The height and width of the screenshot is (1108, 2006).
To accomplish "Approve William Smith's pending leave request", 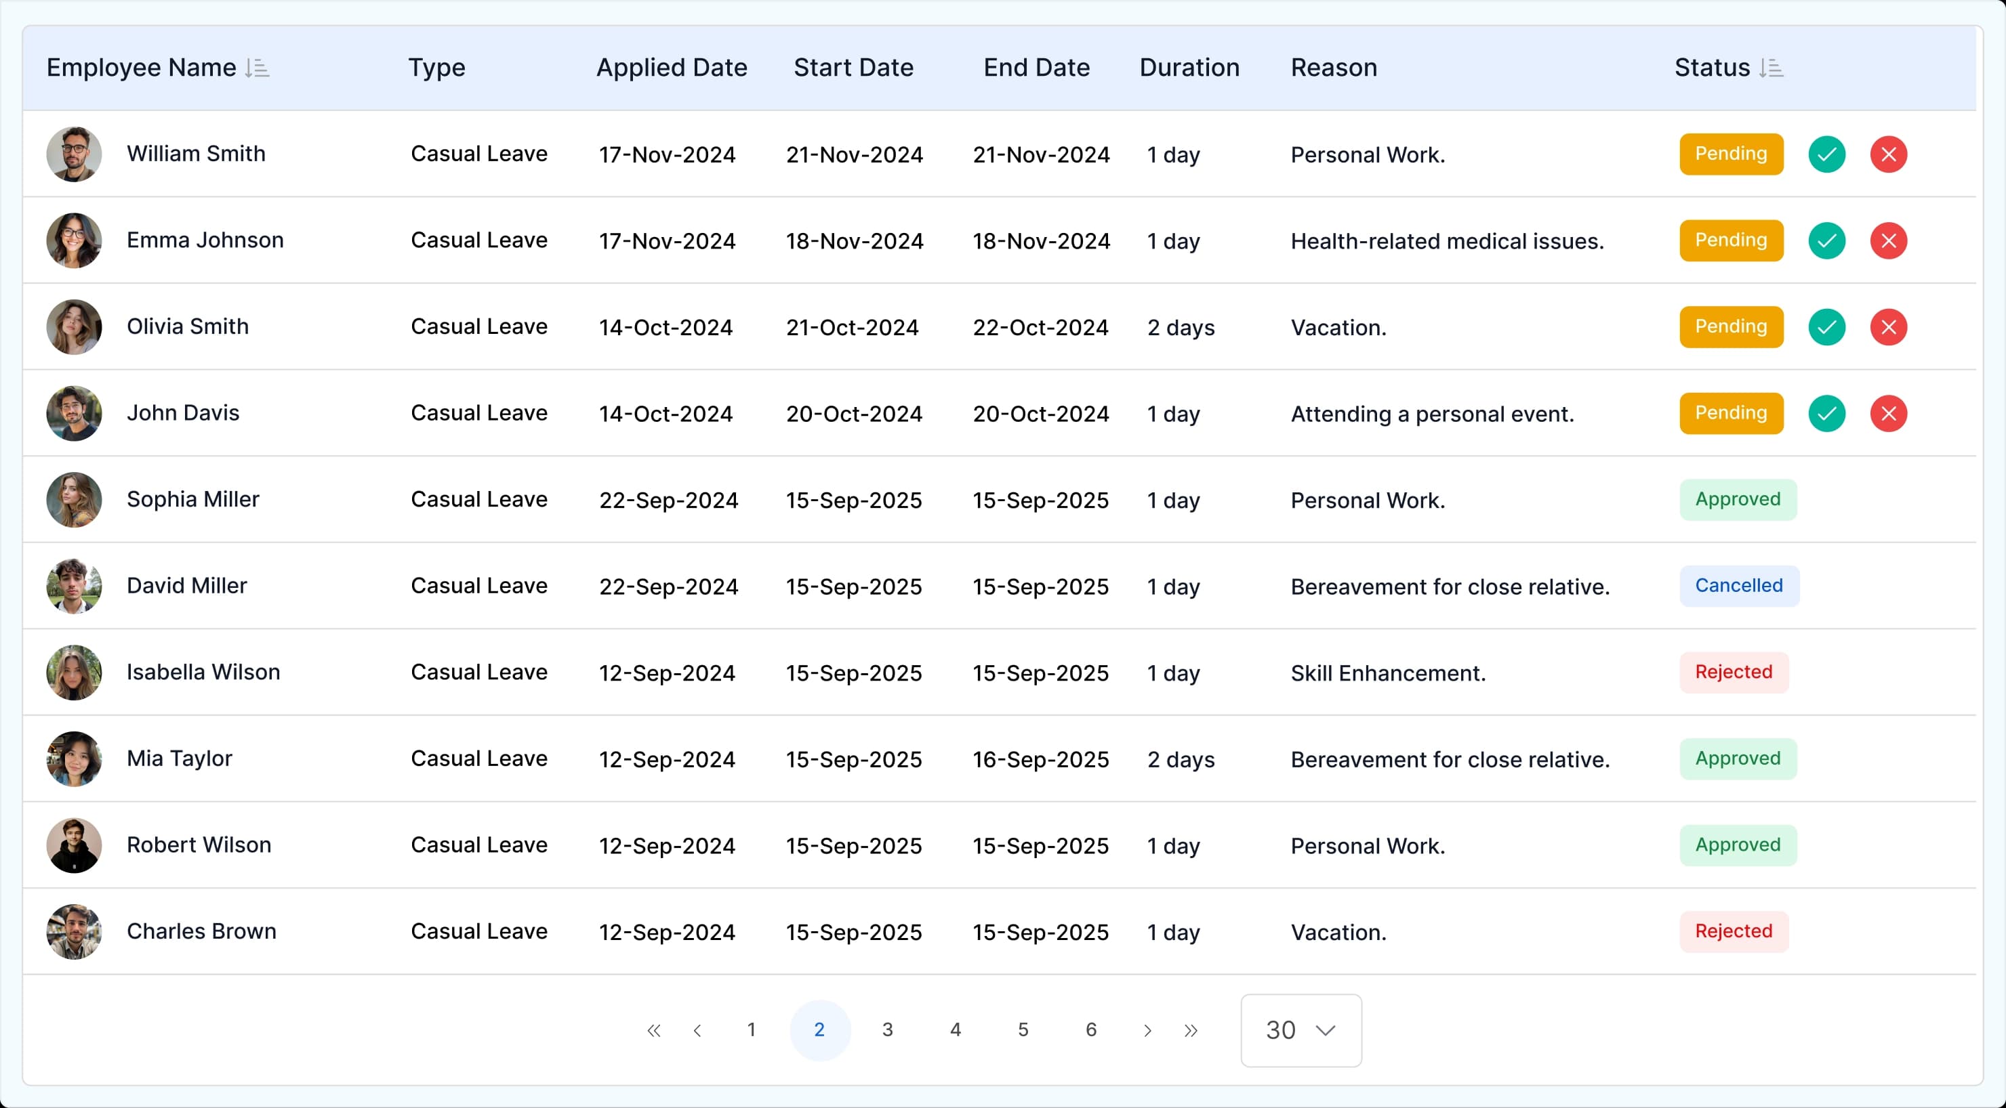I will click(x=1827, y=154).
